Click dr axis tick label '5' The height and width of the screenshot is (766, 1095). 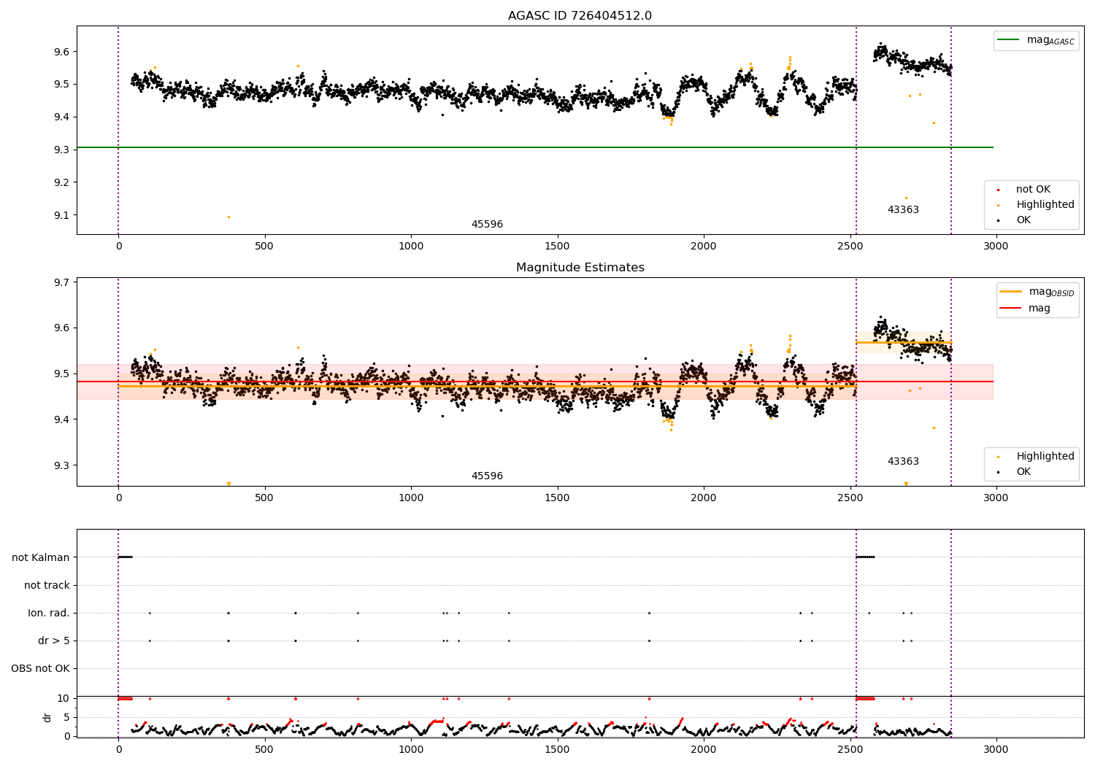point(66,717)
